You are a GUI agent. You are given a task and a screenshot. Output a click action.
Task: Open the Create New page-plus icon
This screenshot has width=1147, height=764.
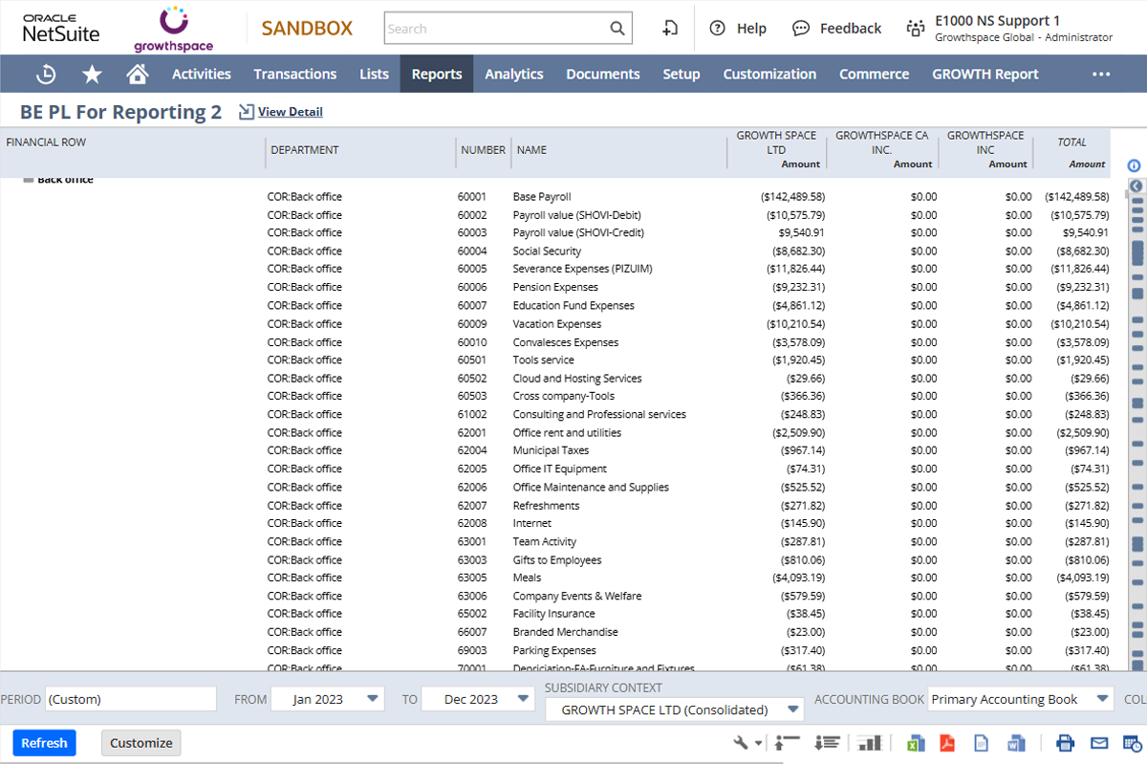tap(670, 29)
